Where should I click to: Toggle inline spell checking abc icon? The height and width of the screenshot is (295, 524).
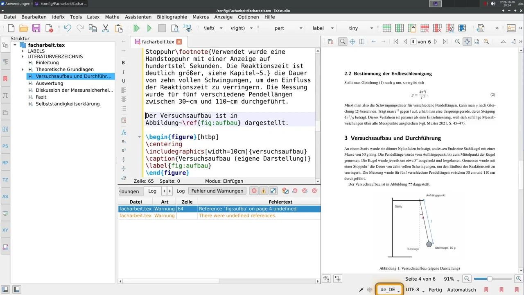[370, 290]
